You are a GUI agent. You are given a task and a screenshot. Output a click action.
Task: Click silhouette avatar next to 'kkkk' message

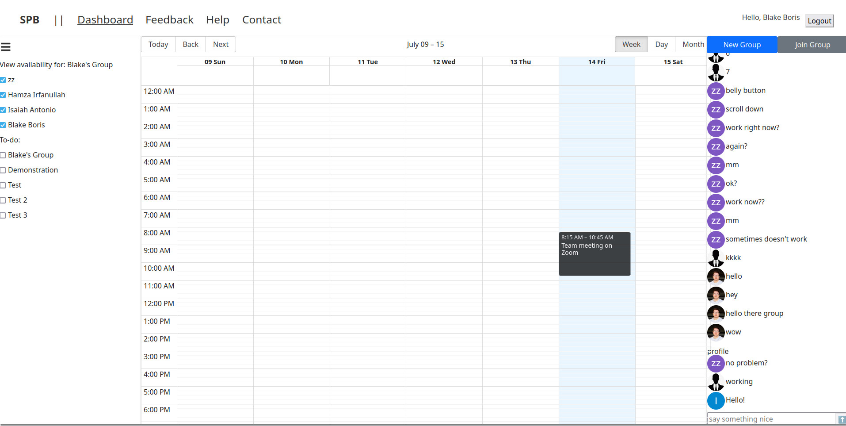(x=716, y=258)
